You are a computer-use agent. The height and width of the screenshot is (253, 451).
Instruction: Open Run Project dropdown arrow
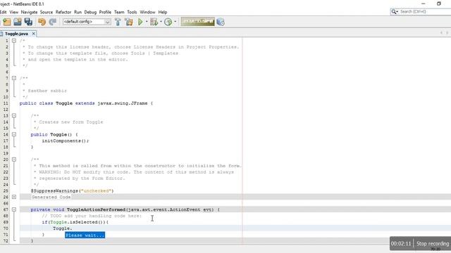pos(147,22)
